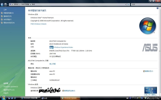161x100 pixels.
Task: Select the 'WORKGROUP' value text
Action: [54, 80]
